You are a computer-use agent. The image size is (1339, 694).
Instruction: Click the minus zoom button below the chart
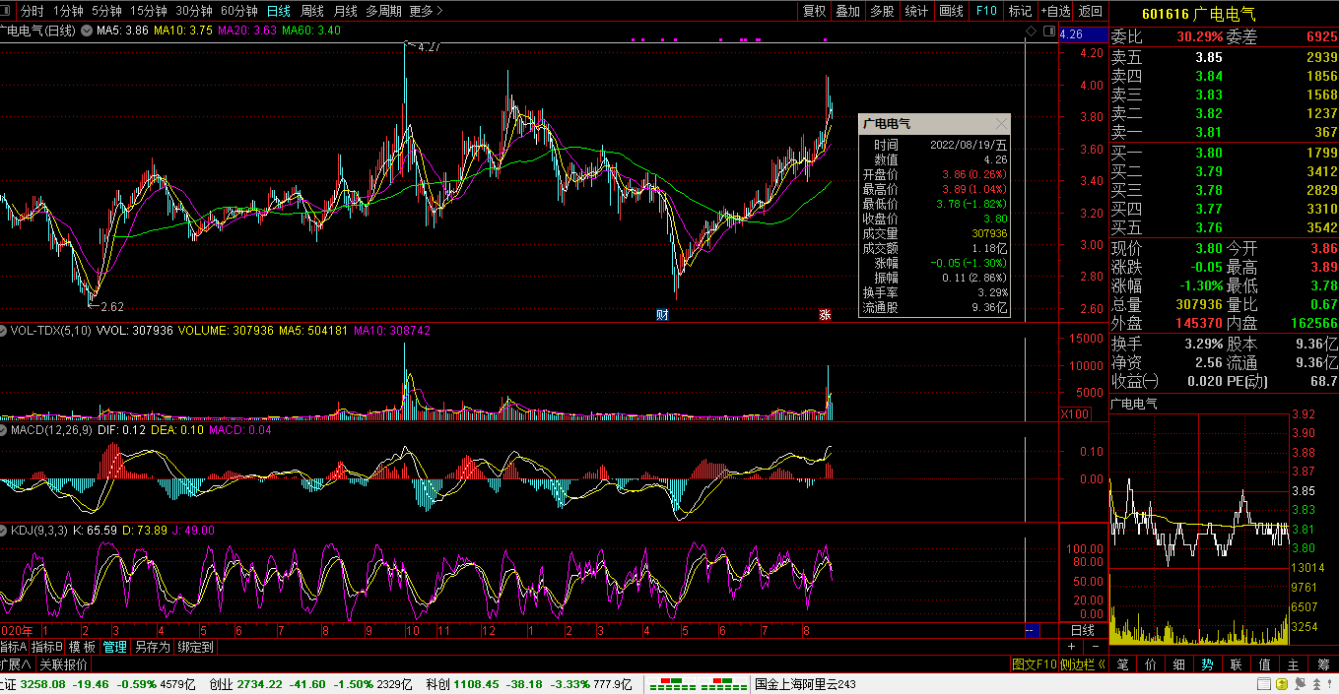1098,647
